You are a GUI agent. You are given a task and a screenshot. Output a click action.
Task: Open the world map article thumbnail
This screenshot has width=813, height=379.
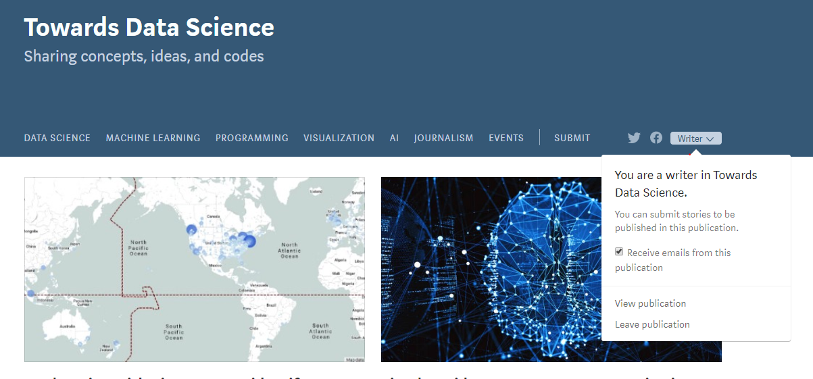pyautogui.click(x=195, y=270)
